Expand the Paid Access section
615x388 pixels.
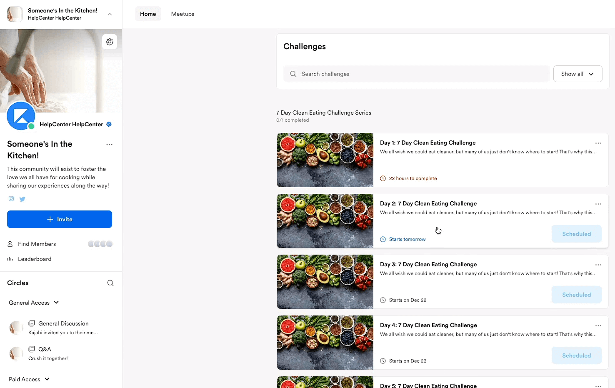pos(47,379)
